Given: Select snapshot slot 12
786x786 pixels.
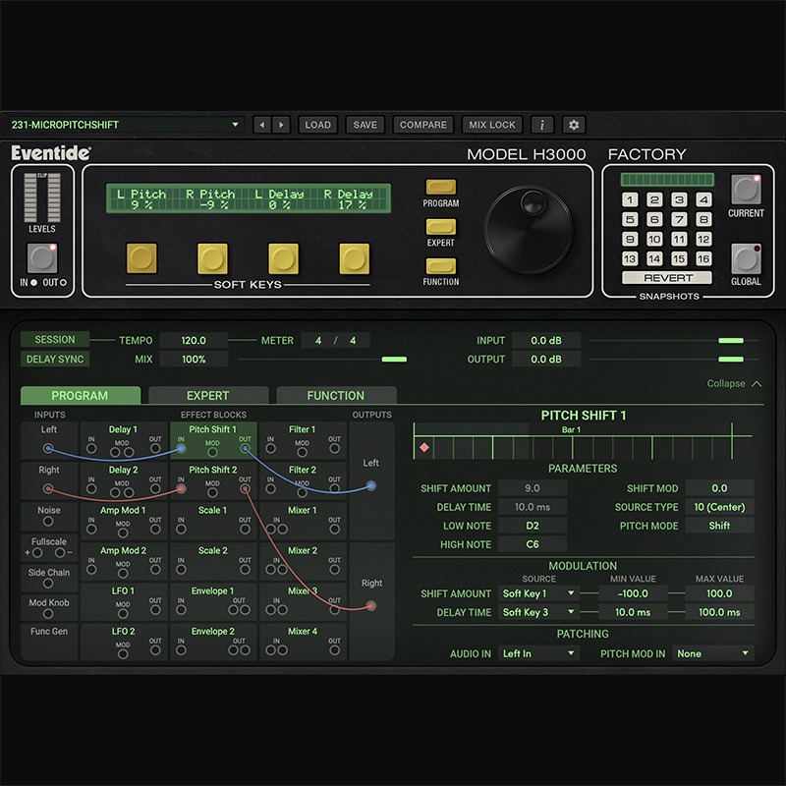Looking at the screenshot, I should point(703,239).
